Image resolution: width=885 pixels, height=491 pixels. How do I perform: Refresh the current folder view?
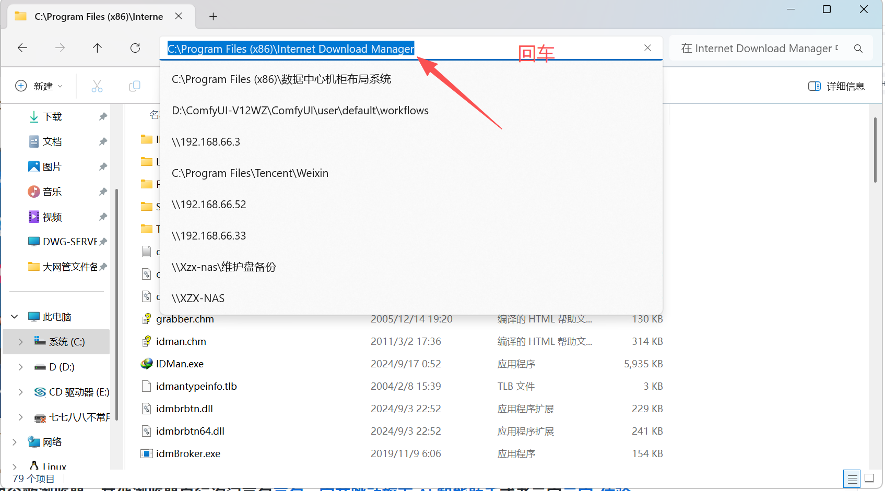click(x=135, y=48)
